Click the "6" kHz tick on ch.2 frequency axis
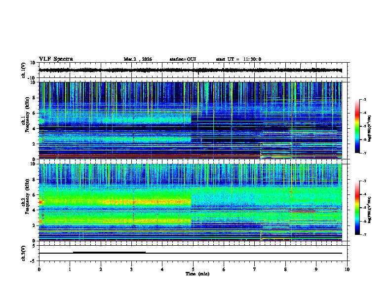This screenshot has width=391, height=302. pos(34,194)
